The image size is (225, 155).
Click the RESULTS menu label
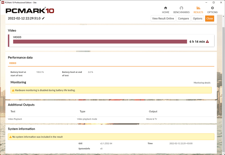(198, 12)
